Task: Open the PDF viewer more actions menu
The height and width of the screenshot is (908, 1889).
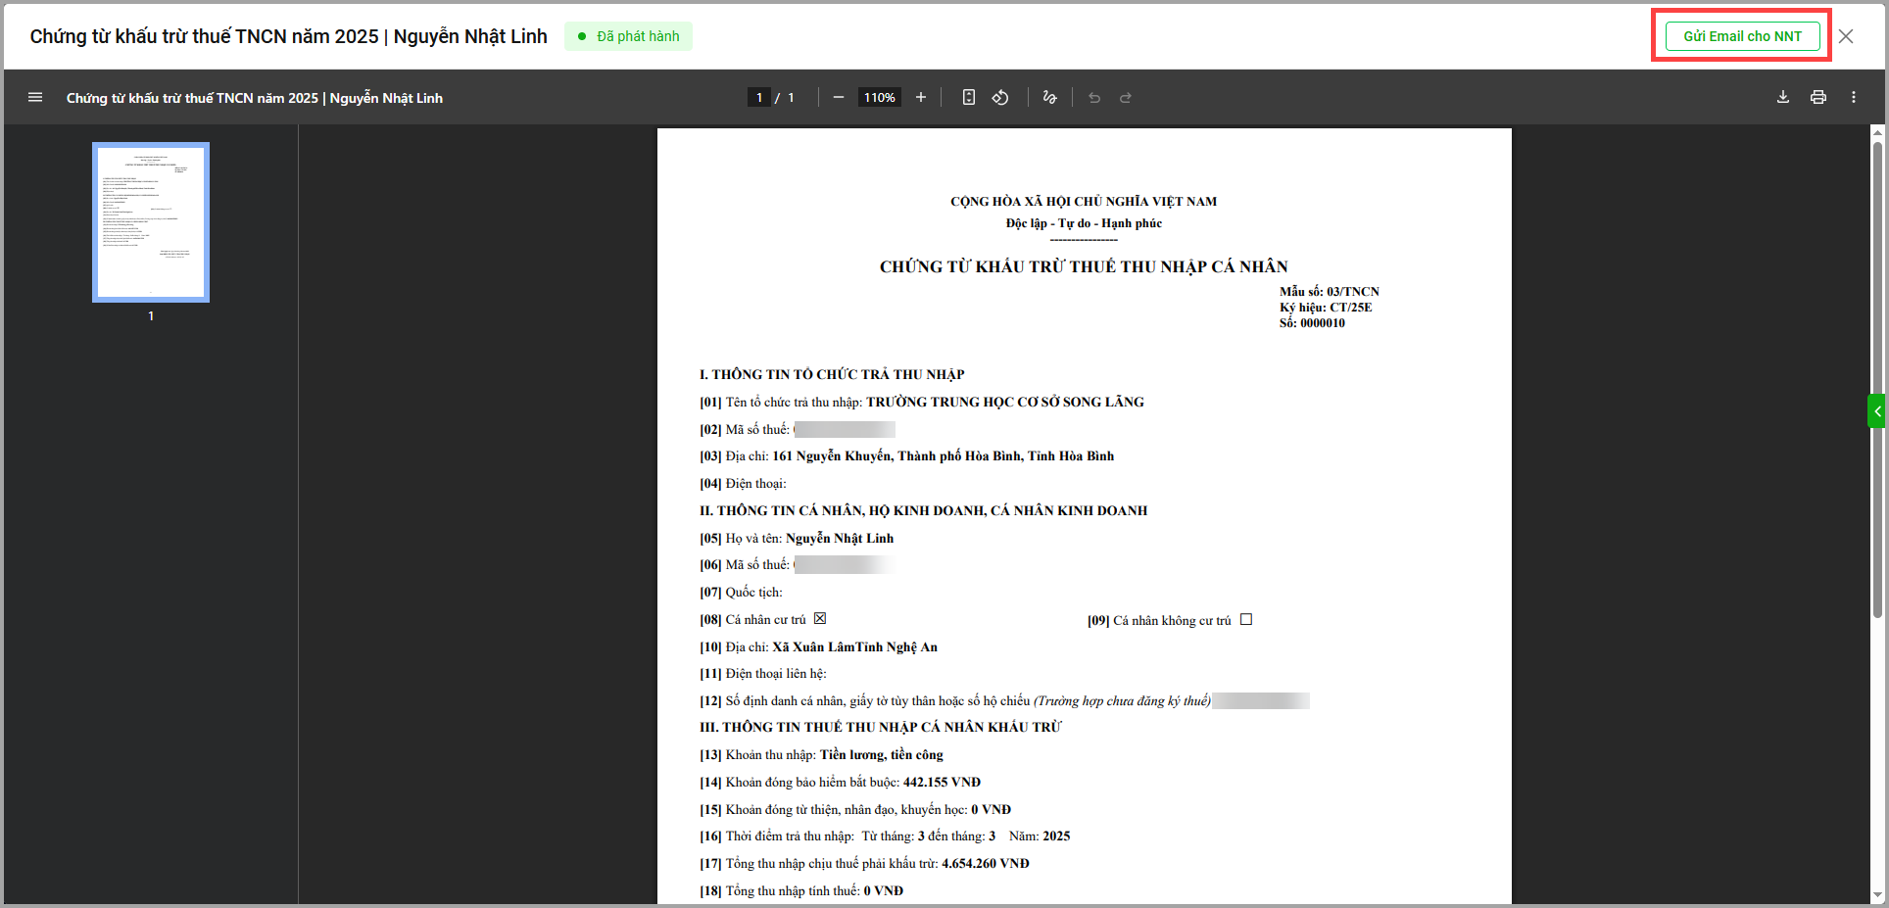Action: 1854,97
